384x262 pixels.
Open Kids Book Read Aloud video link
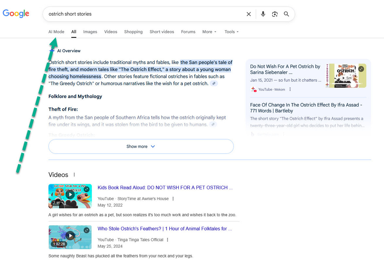pos(165,187)
